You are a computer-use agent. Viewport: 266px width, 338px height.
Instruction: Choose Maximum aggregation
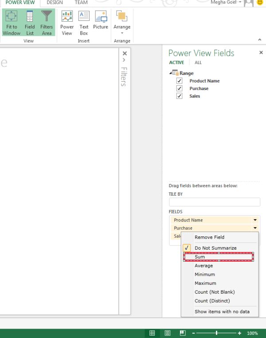(x=220, y=283)
